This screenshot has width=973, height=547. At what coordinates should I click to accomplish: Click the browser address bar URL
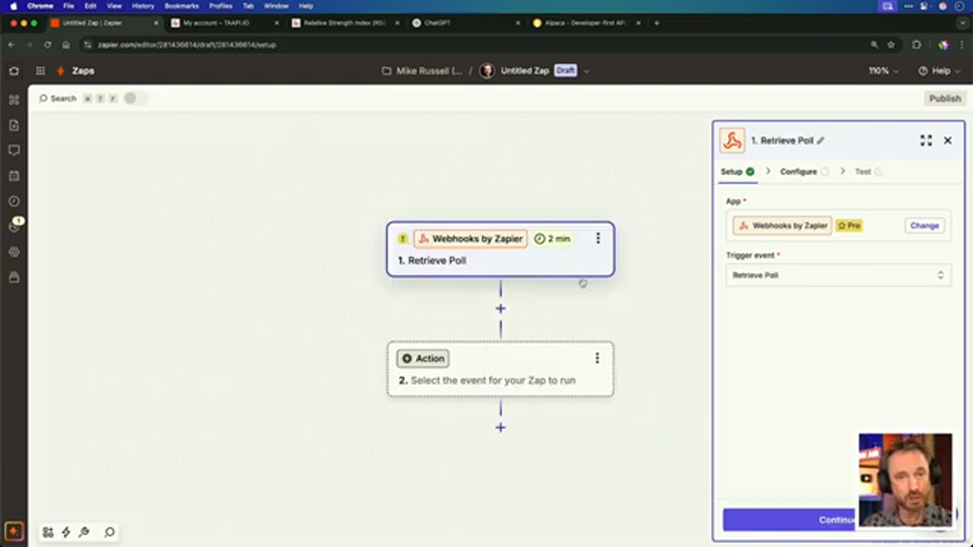(x=187, y=45)
